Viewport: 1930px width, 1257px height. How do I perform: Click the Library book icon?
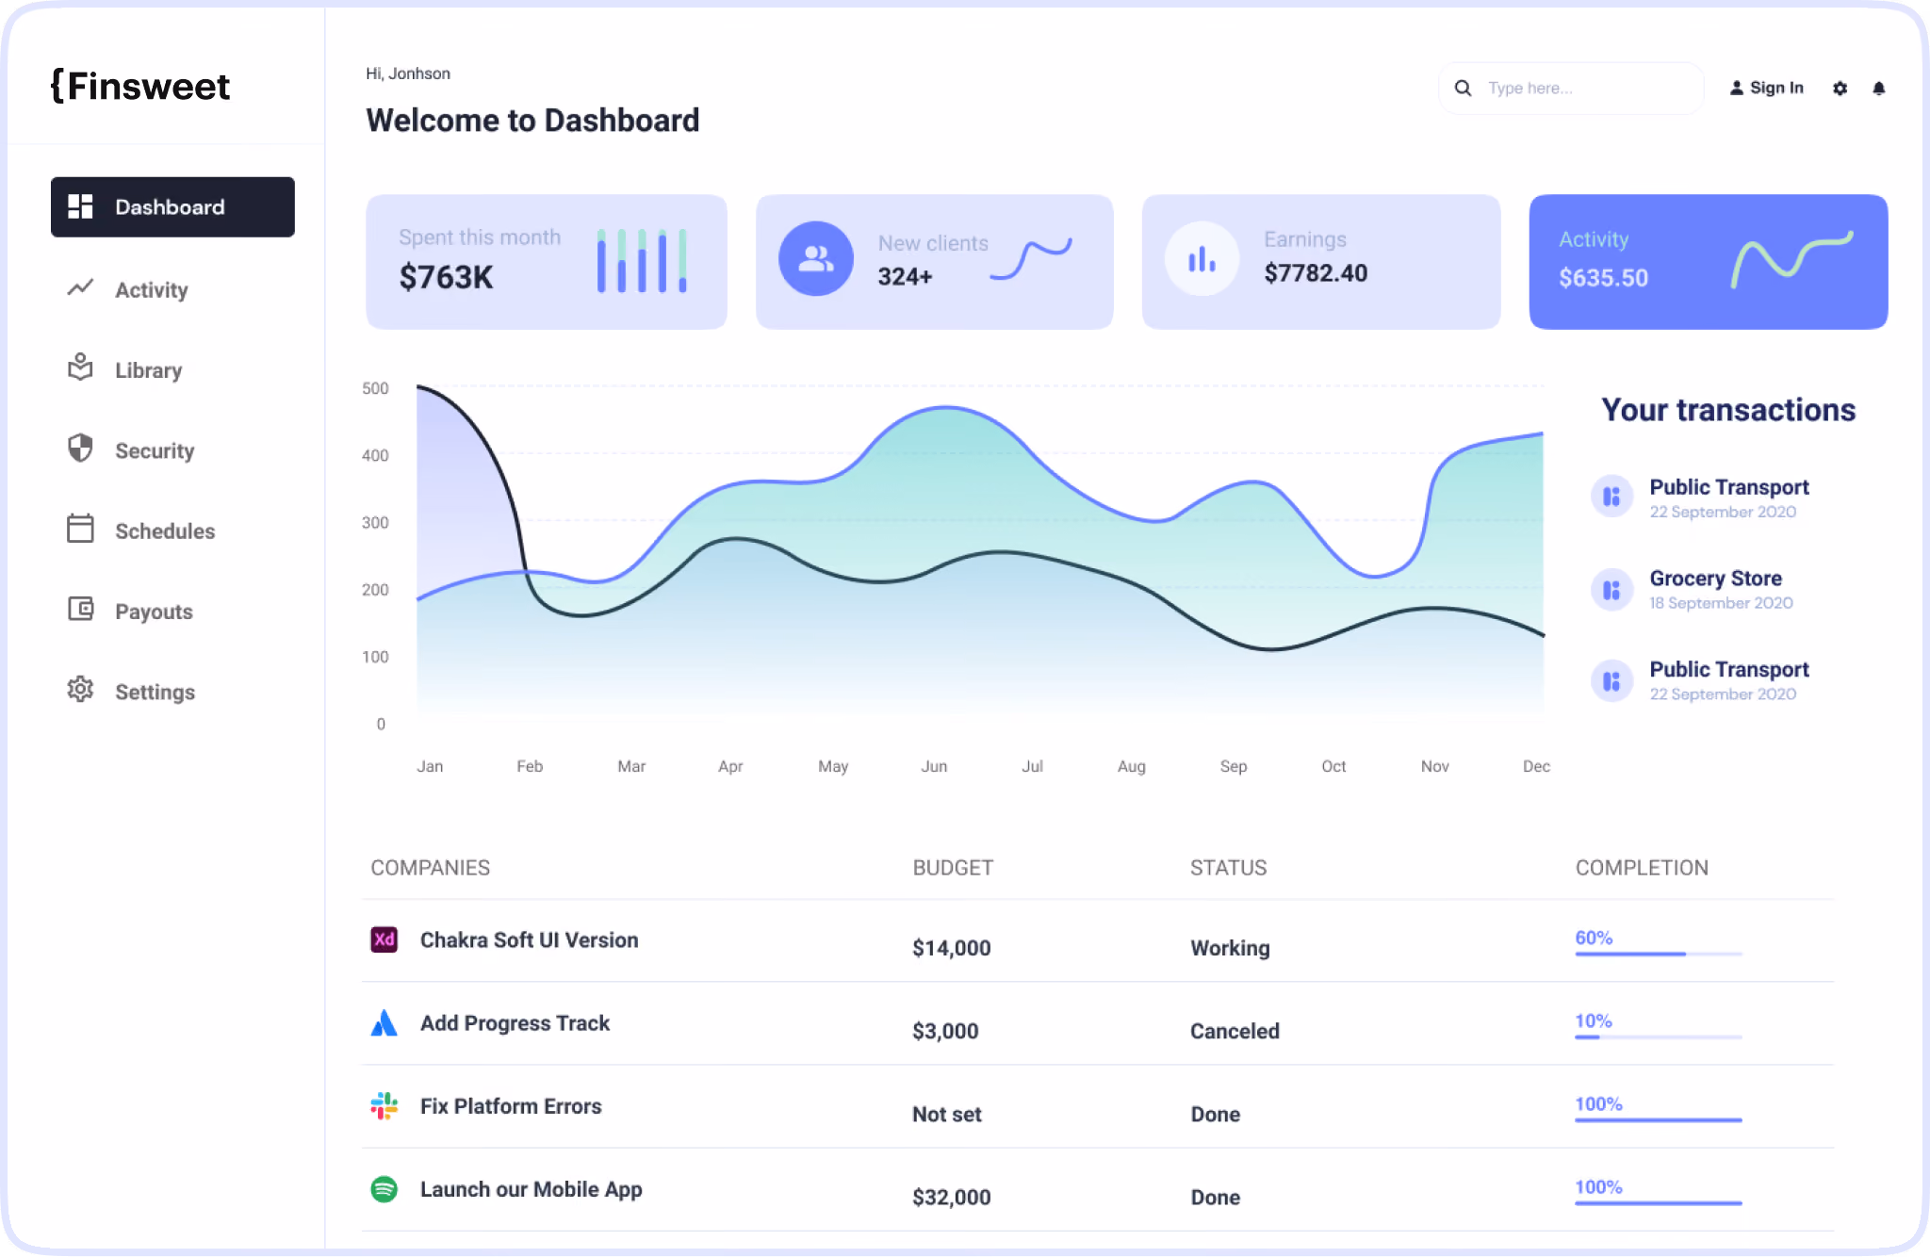click(x=81, y=367)
